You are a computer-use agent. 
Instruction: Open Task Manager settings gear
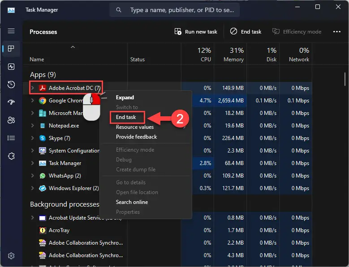pyautogui.click(x=11, y=256)
